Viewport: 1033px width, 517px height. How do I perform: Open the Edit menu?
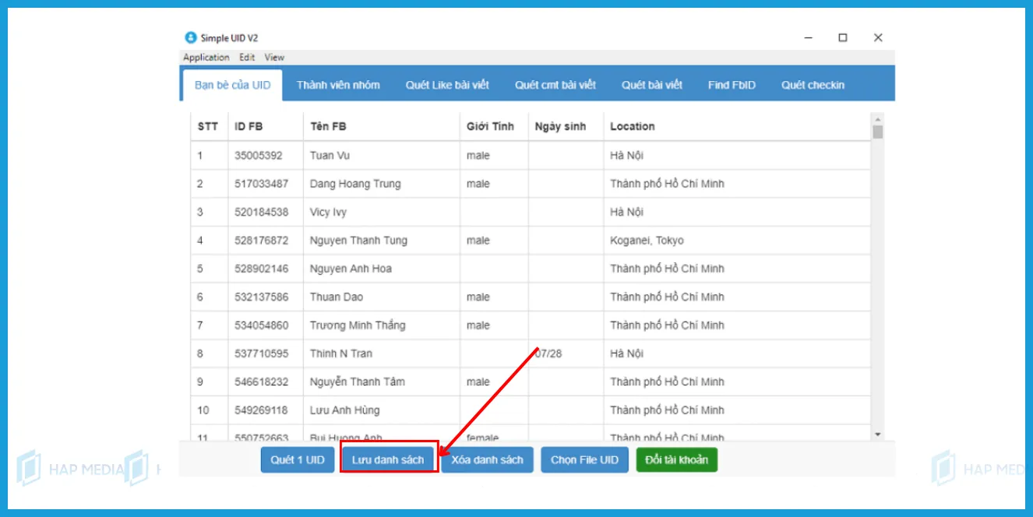coord(246,57)
